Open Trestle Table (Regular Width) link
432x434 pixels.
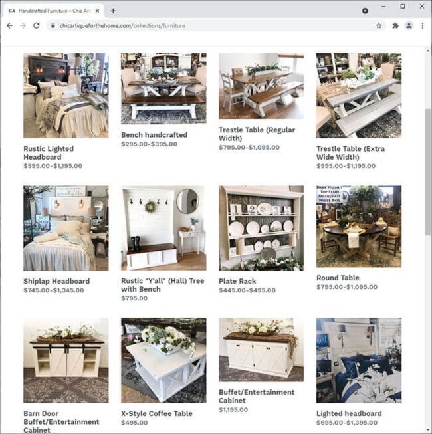tap(257, 134)
